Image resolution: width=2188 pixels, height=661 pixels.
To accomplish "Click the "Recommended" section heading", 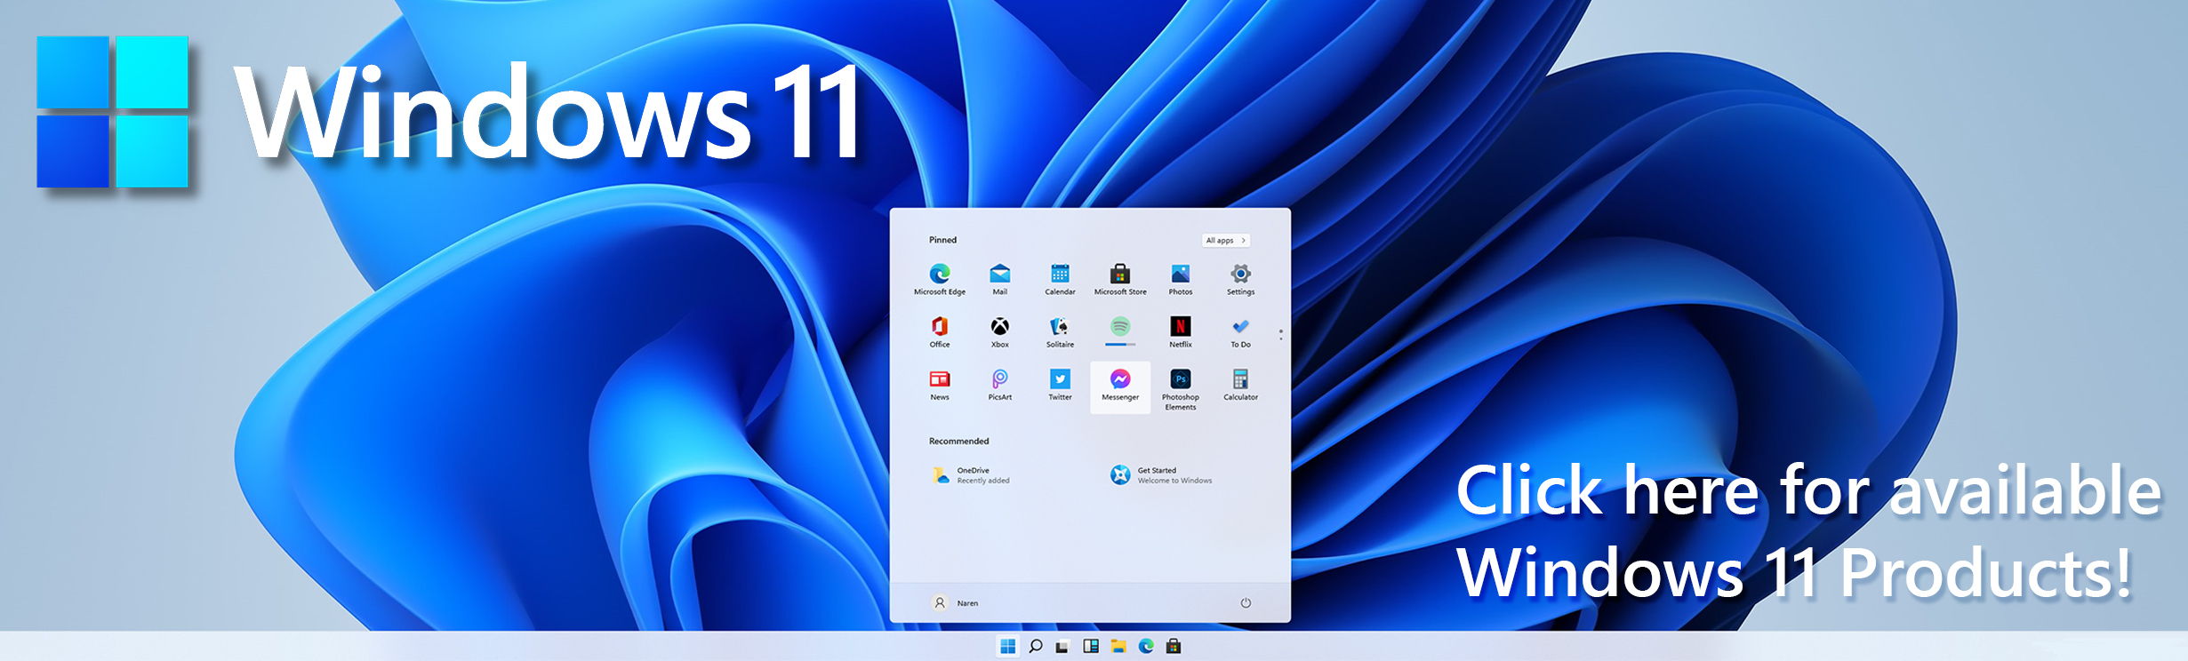I will point(958,441).
